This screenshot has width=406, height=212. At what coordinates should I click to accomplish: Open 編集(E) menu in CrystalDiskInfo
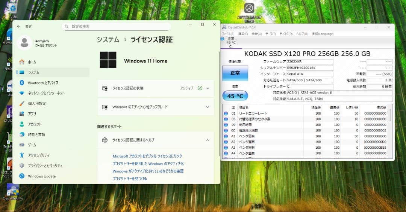[243, 34]
